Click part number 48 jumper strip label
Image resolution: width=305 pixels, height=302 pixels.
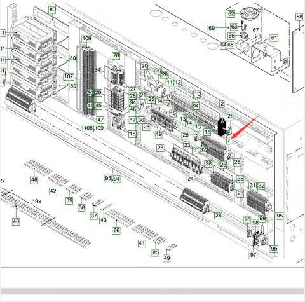(x=34, y=180)
